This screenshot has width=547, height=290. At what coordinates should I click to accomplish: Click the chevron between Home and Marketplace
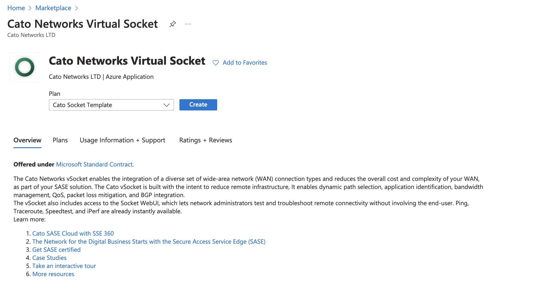[30, 8]
